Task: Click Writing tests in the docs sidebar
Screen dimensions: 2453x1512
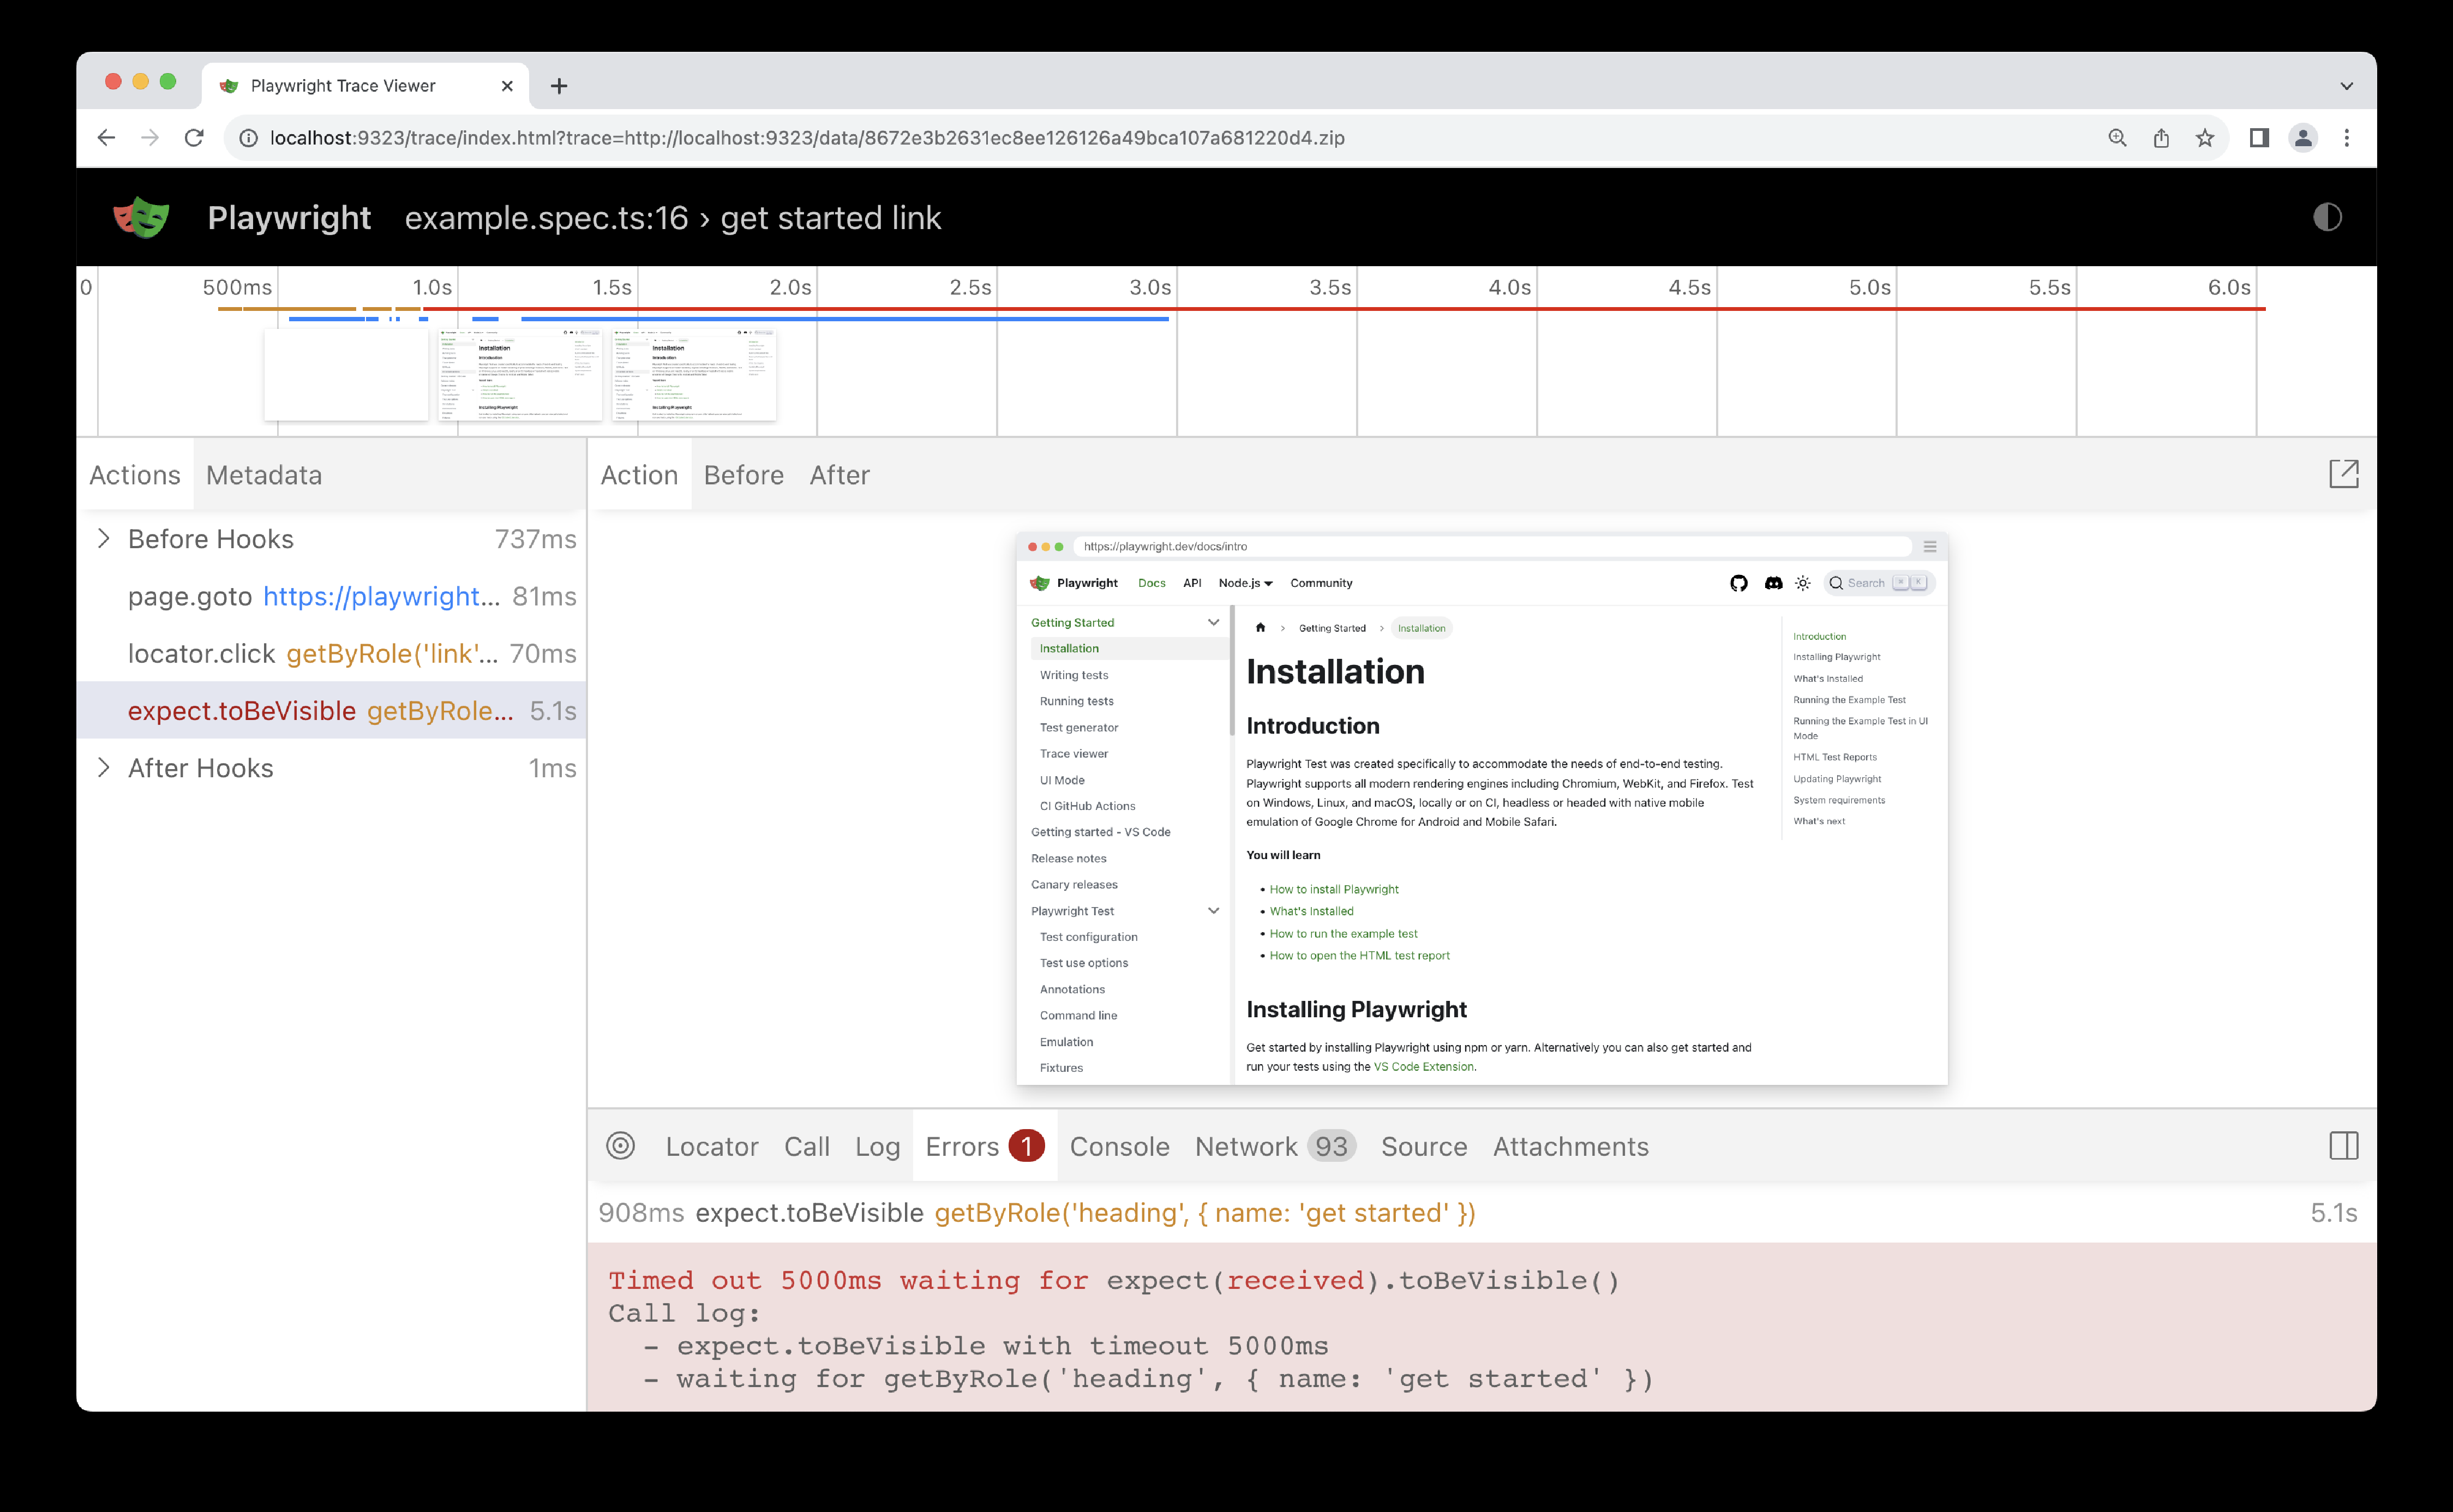Action: 1073,675
